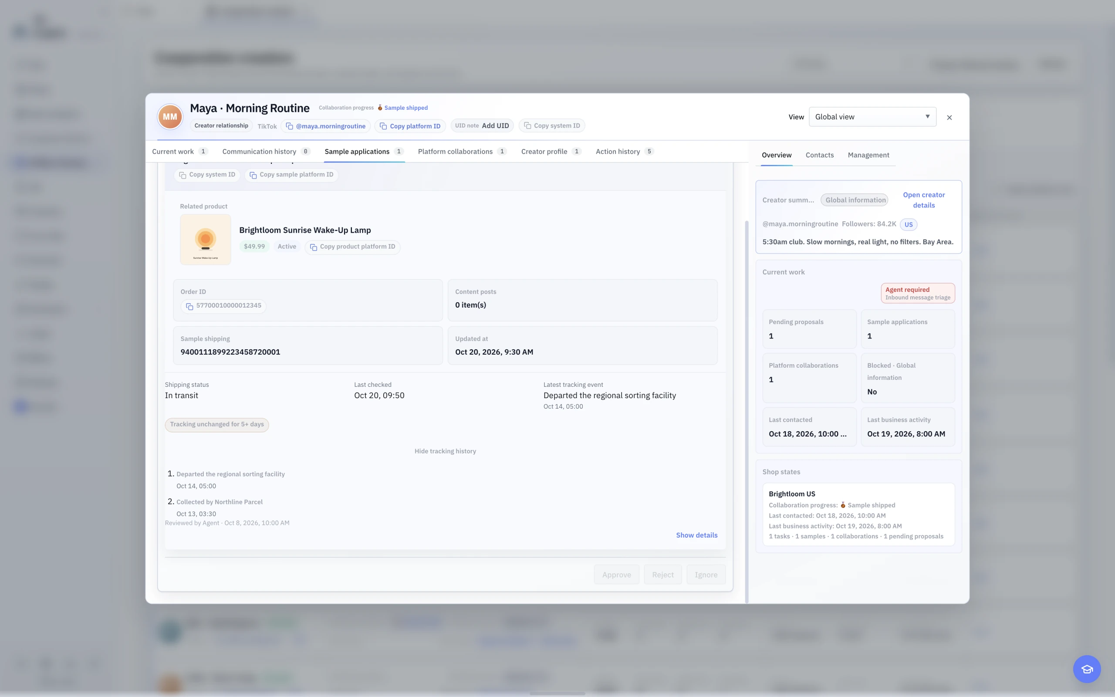This screenshot has width=1115, height=697.
Task: Open Platform collaborations tab
Action: pyautogui.click(x=462, y=151)
